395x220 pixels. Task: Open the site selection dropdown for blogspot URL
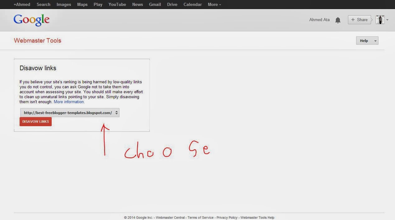point(70,113)
